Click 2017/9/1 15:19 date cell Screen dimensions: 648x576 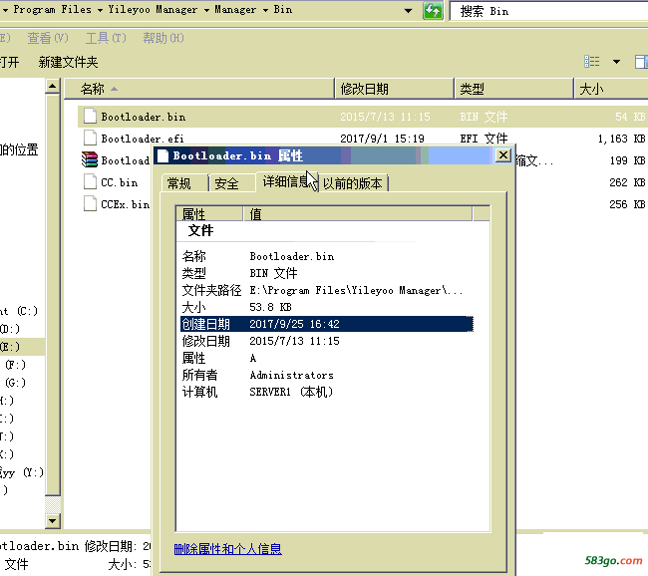[382, 139]
